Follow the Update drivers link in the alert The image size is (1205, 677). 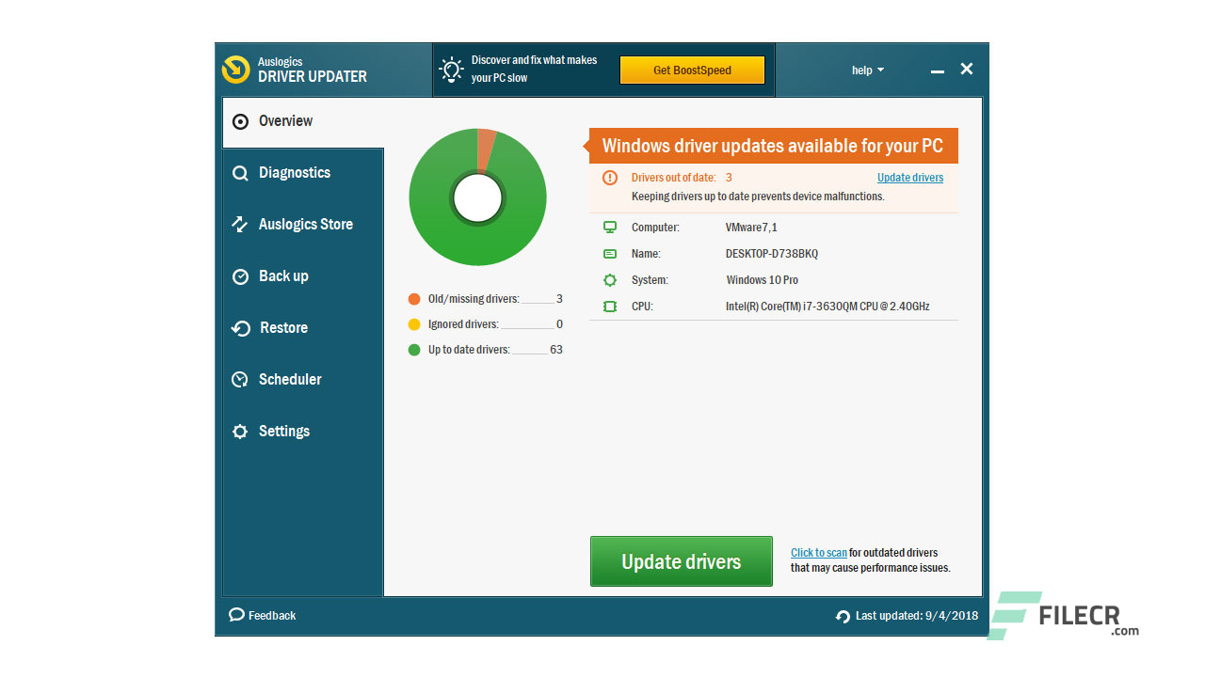pyautogui.click(x=910, y=178)
